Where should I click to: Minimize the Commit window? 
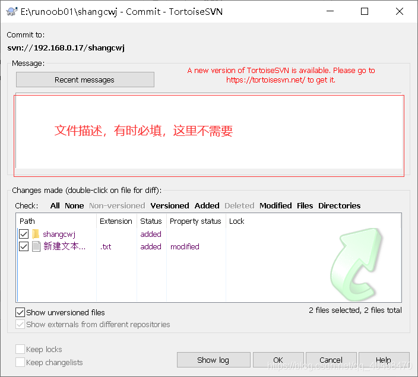point(330,11)
